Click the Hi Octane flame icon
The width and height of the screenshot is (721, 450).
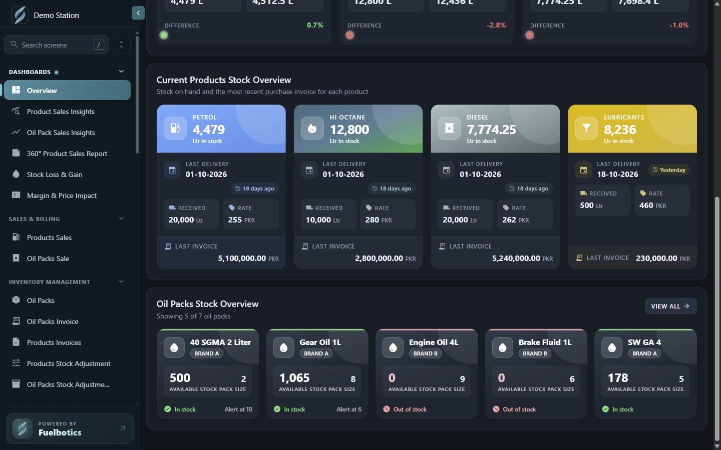(x=312, y=128)
